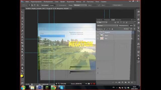Switch to the История tab
161x90 pixels.
click(118, 20)
